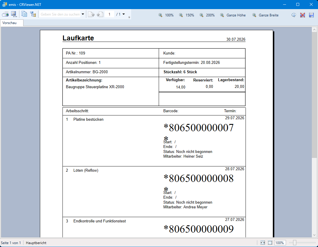Click the 100% zoom field in status bar
This screenshot has height=247, width=318.
click(280, 243)
